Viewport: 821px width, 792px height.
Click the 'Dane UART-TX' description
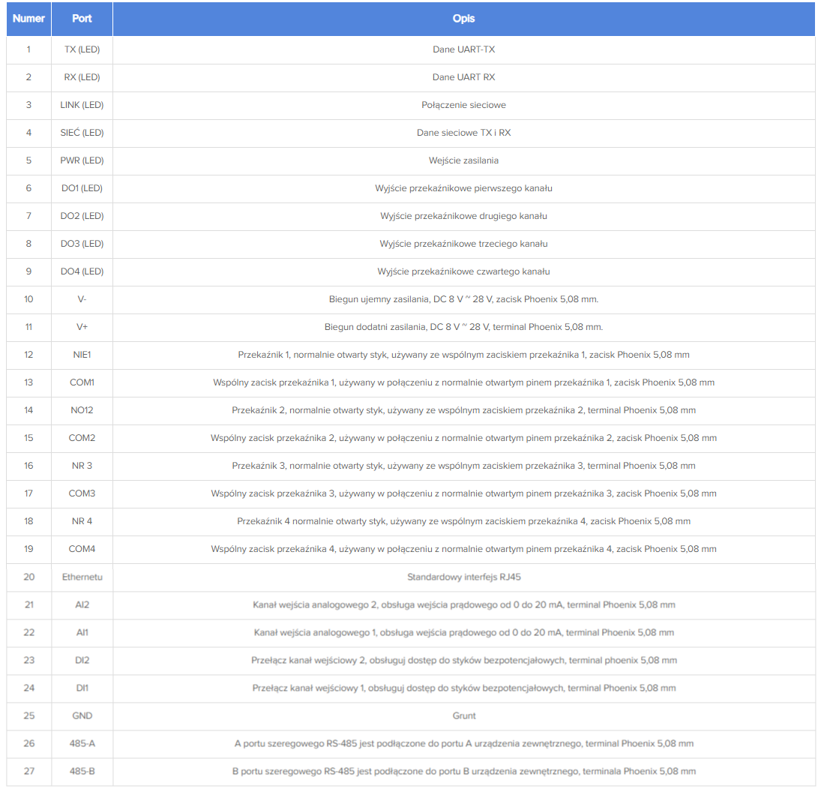click(x=464, y=49)
